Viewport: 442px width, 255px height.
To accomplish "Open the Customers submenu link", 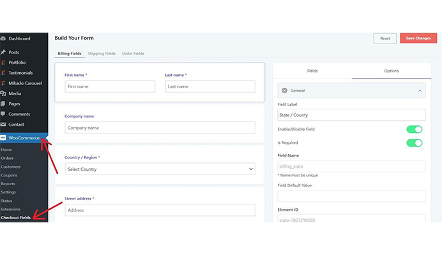I will [11, 167].
